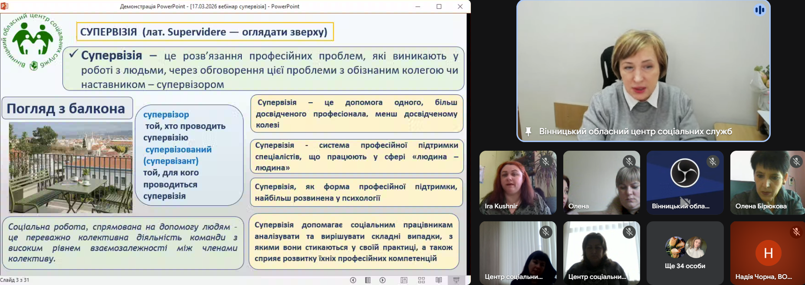Click muted mic icon on Олена Бірюкова tile

796,162
